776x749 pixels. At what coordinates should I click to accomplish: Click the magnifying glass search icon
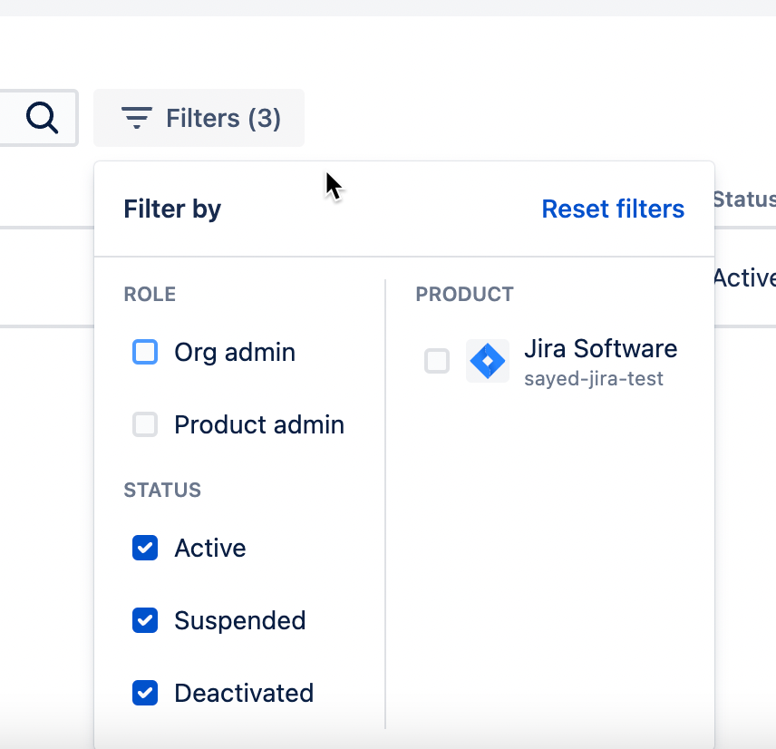(42, 117)
